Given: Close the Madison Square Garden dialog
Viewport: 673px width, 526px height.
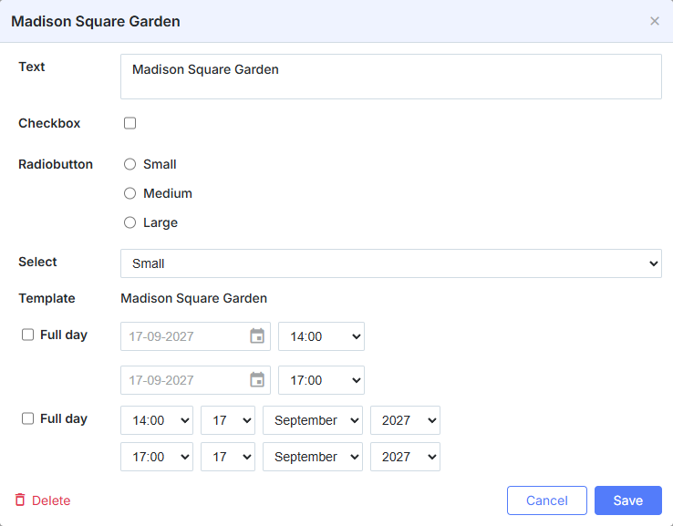Looking at the screenshot, I should [654, 21].
